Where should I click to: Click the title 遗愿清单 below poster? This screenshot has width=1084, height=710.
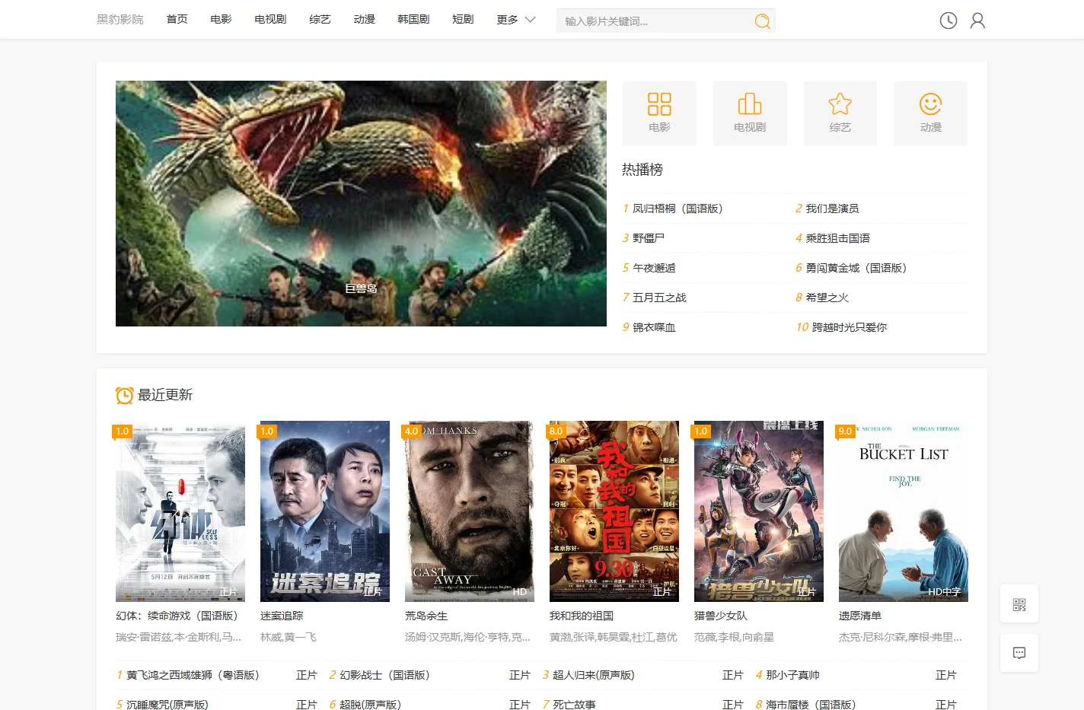[860, 616]
